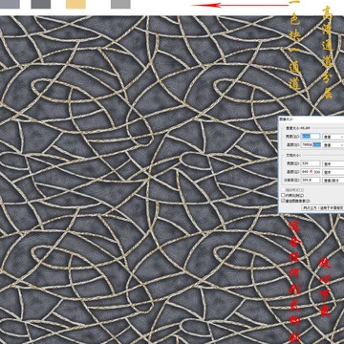
Task: Open the pixel width unit dropdown
Action: point(333,137)
